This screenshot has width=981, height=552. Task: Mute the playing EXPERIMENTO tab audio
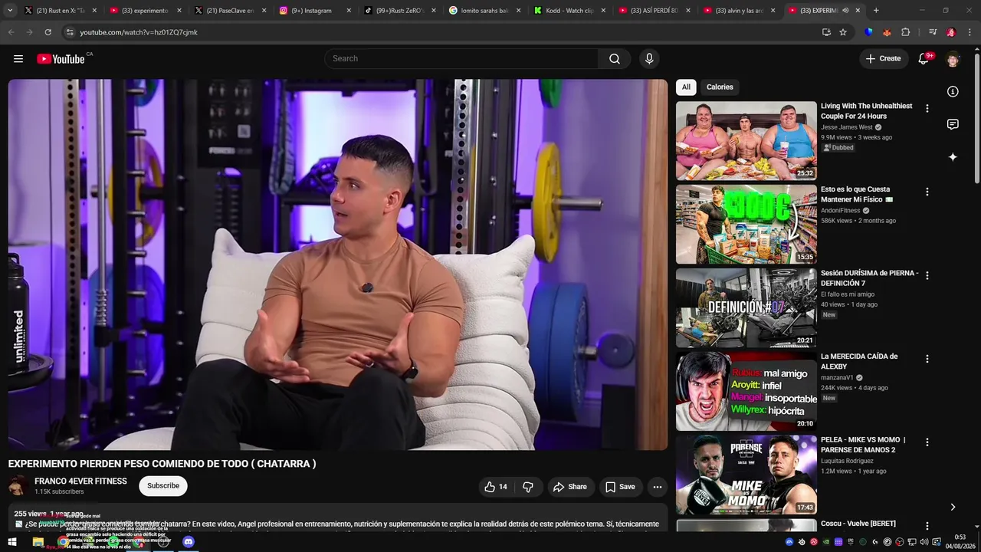point(845,11)
